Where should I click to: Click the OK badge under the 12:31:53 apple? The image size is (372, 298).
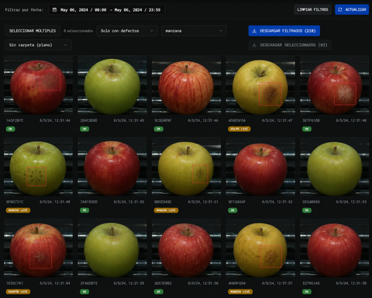click(307, 210)
